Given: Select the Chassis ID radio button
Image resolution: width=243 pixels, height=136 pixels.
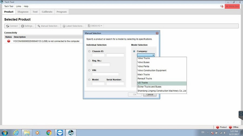Looking at the screenshot, I should pyautogui.click(x=89, y=51).
